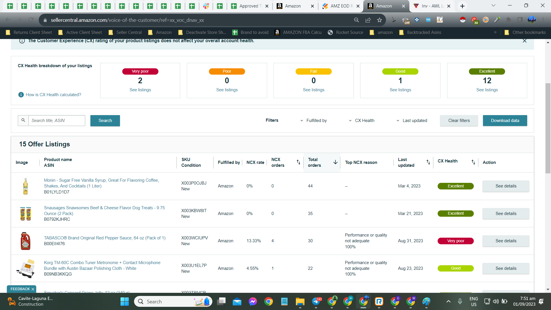Viewport: 551px width, 310px height.
Task: Open Other bookmarks folder
Action: (x=525, y=32)
